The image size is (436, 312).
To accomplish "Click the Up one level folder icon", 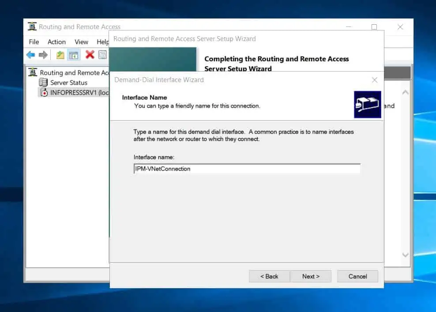I will [x=60, y=55].
